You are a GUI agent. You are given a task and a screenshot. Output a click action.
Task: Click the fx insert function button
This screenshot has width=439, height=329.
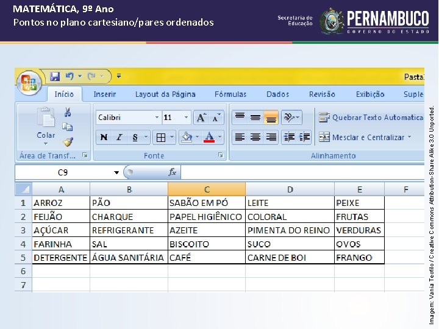tap(173, 172)
